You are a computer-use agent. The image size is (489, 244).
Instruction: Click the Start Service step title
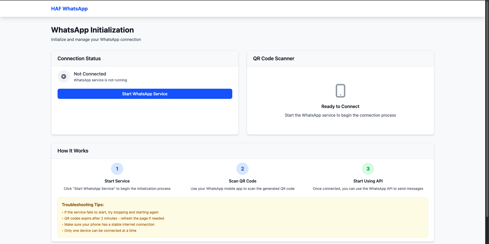coord(117,181)
